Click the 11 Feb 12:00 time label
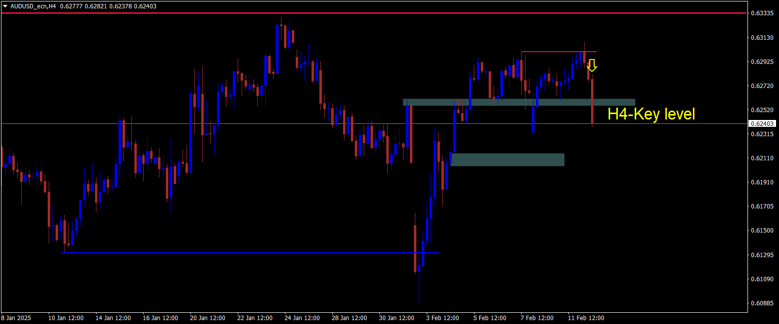Image resolution: width=779 pixels, height=324 pixels. (x=586, y=318)
